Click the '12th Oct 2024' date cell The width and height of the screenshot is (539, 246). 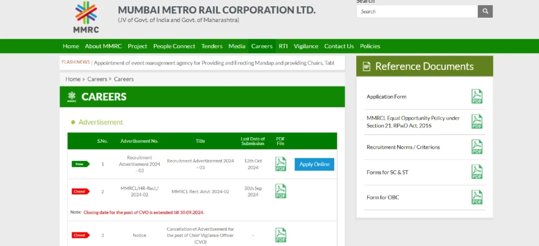(x=253, y=164)
